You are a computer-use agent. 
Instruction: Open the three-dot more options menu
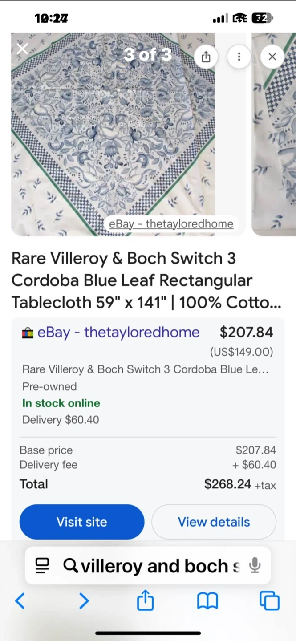(x=239, y=57)
